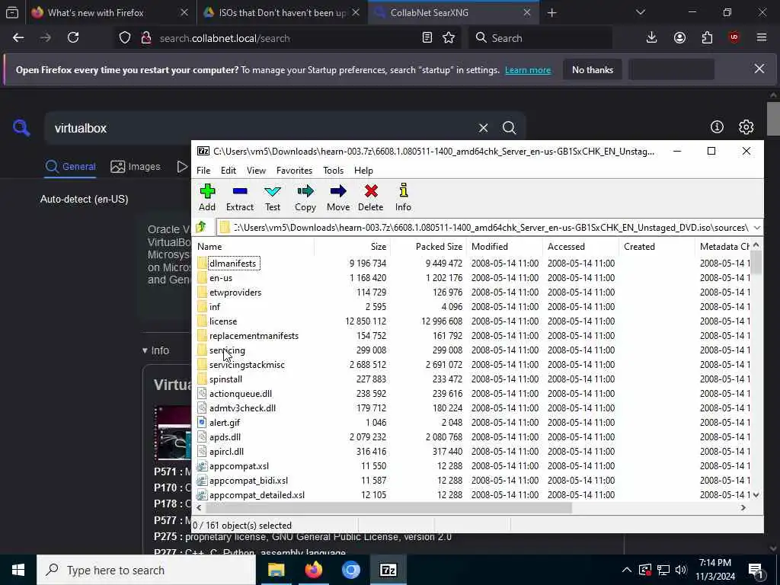Sort the file list by Name column
This screenshot has width=780, height=585.
pos(254,247)
